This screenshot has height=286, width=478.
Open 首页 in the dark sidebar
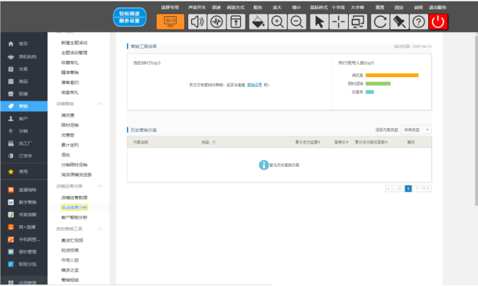(x=24, y=43)
